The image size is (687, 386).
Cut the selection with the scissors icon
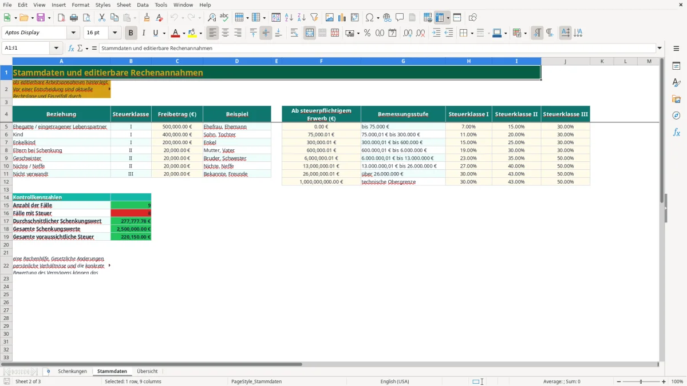pyautogui.click(x=101, y=18)
